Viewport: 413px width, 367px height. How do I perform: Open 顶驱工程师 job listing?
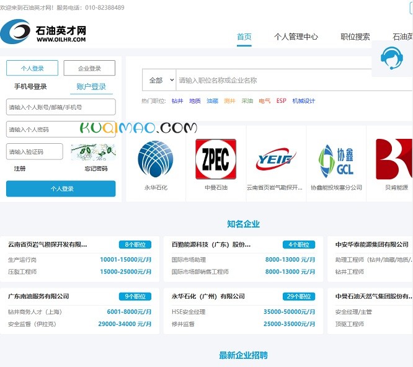pyautogui.click(x=350, y=324)
